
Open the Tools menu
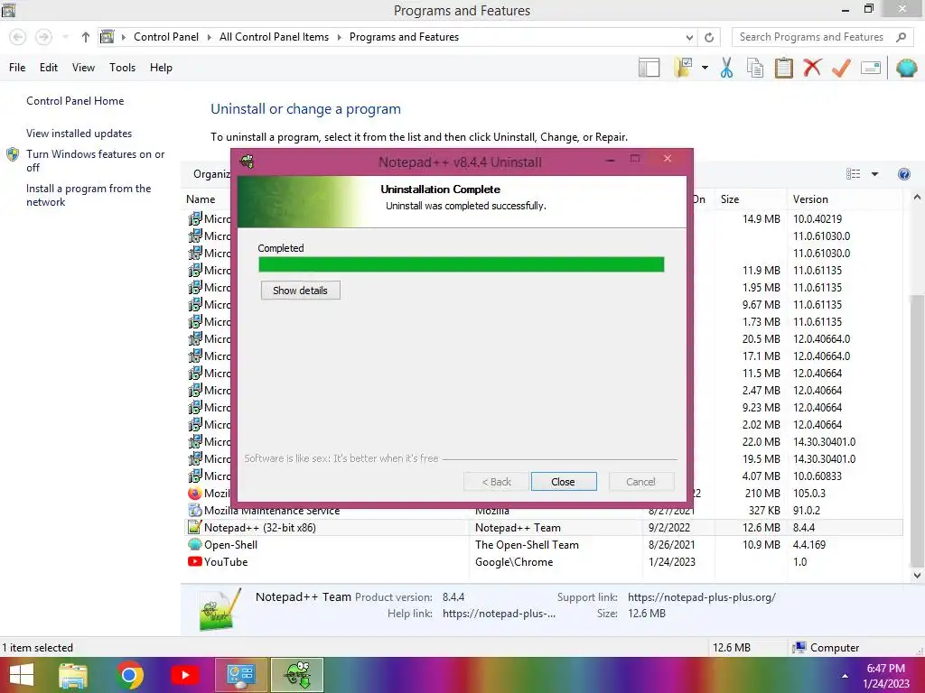tap(122, 68)
